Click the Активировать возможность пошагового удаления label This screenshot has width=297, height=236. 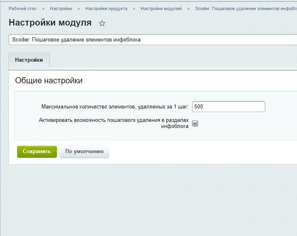pos(114,123)
